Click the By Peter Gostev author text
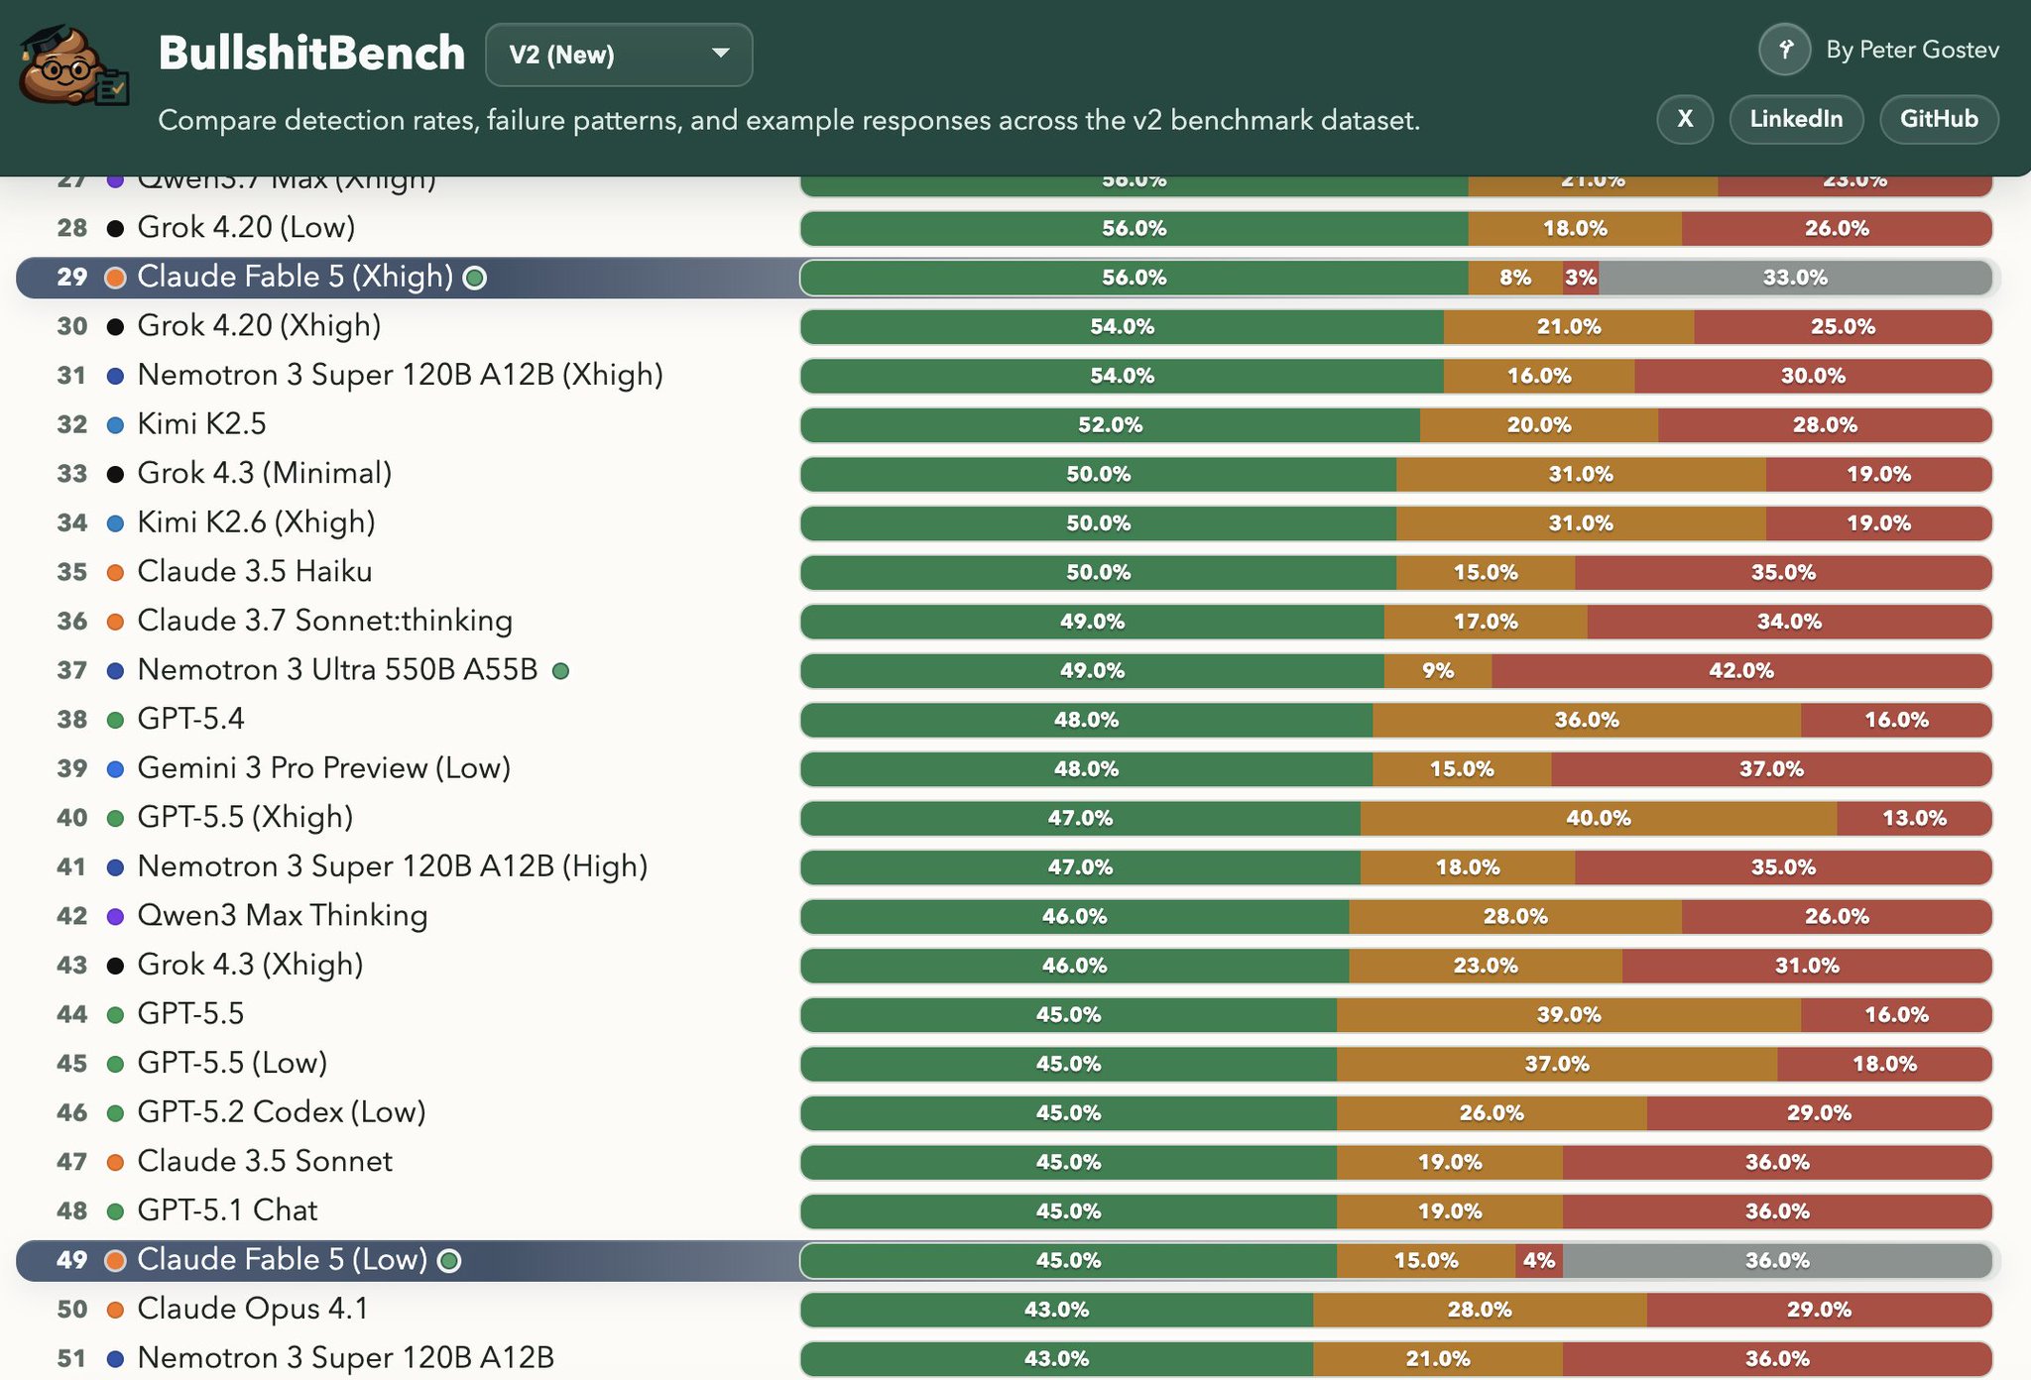This screenshot has height=1380, width=2031. [x=1912, y=50]
